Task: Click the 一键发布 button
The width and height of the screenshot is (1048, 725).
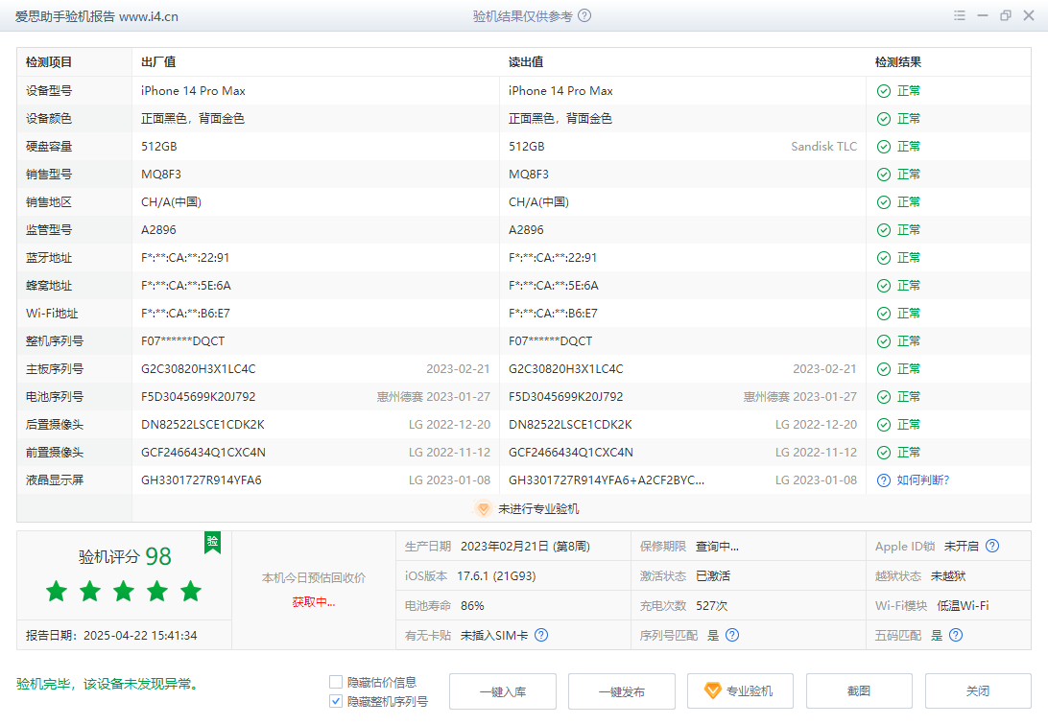Action: [622, 690]
